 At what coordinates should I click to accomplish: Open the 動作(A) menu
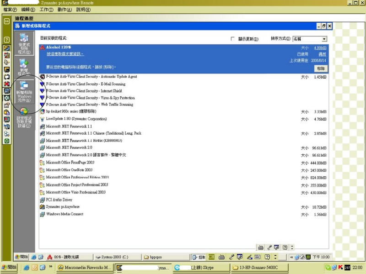point(65,10)
